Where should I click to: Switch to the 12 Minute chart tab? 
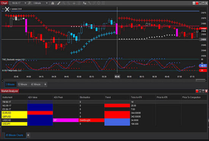point(22,84)
